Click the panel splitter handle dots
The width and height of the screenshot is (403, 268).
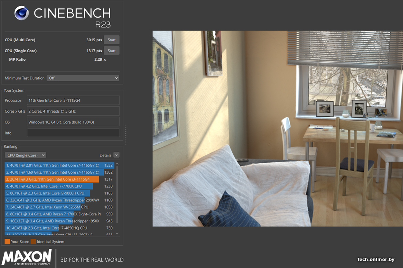[x=126, y=135]
